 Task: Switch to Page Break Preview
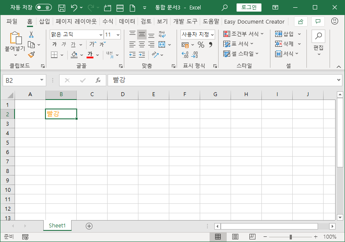tap(252, 237)
